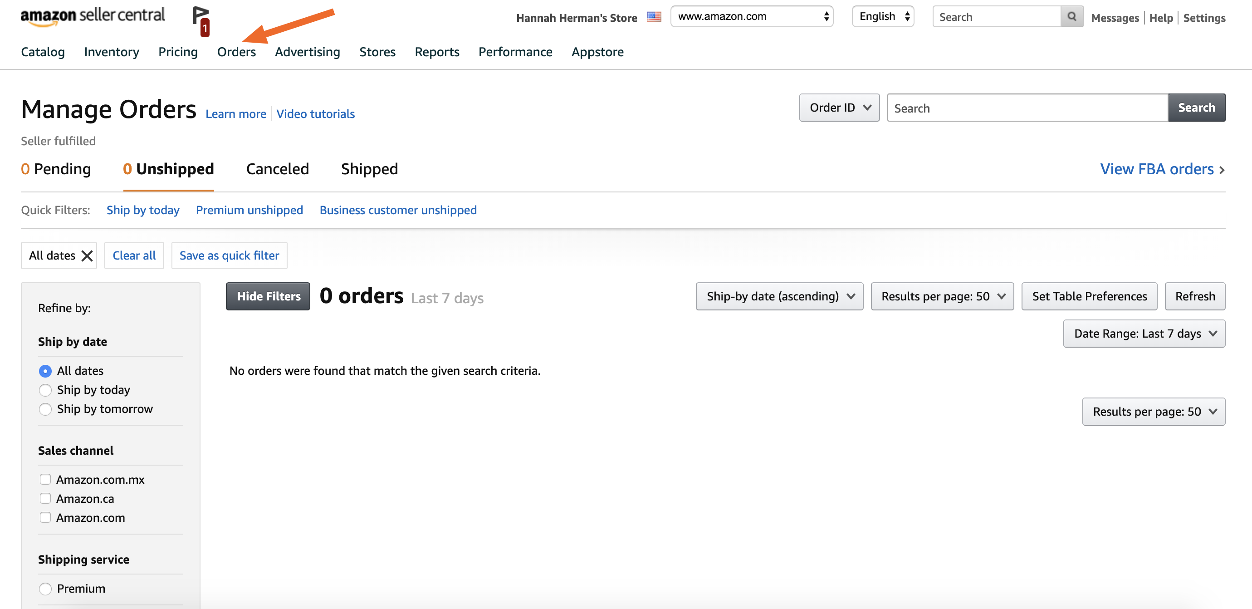The height and width of the screenshot is (609, 1252).
Task: Click the top header Search field
Action: [x=996, y=17]
